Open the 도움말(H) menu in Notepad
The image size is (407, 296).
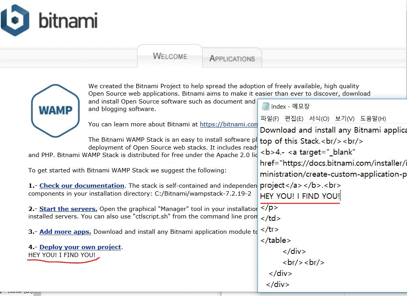tap(373, 118)
